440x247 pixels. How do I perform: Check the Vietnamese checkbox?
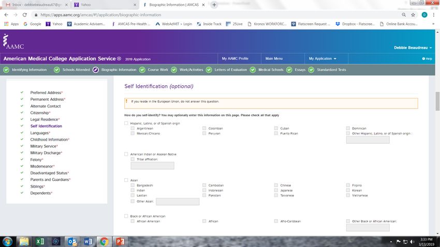(348, 195)
